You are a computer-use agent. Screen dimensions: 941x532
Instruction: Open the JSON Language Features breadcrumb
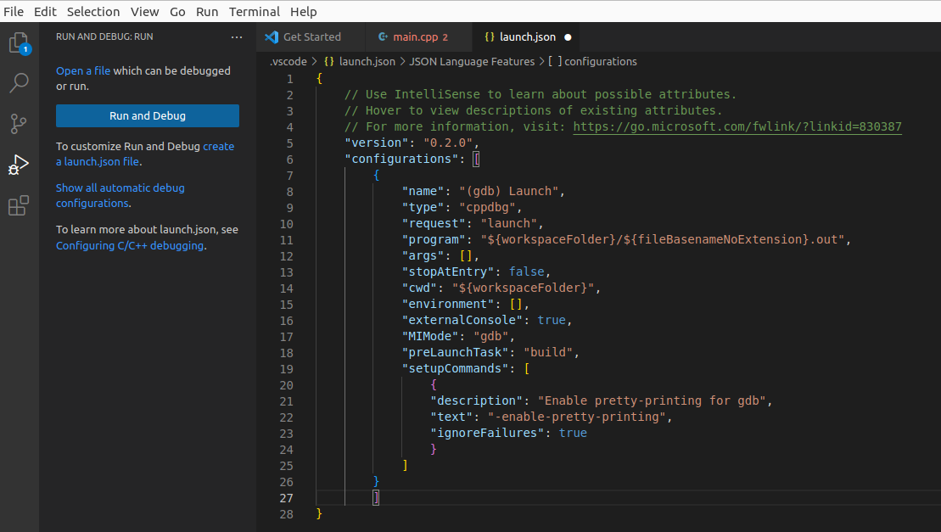(x=472, y=61)
